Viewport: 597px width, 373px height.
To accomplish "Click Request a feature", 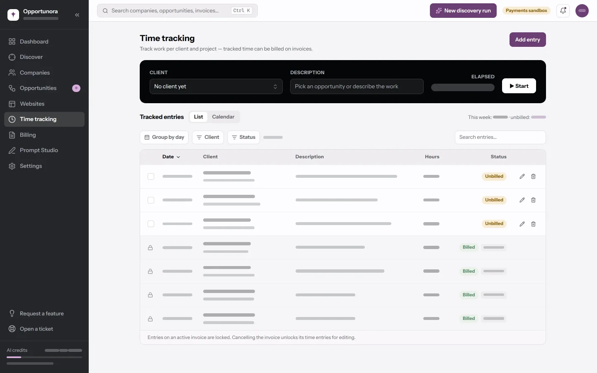I will [44, 313].
